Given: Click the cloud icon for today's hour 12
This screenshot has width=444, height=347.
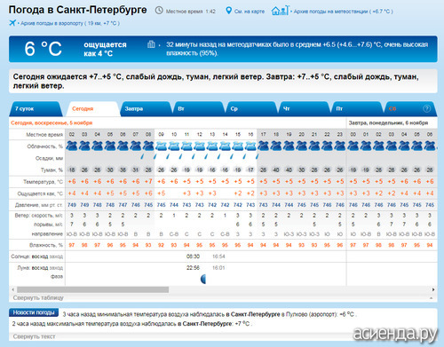Looking at the screenshot, I should pyautogui.click(x=200, y=146).
